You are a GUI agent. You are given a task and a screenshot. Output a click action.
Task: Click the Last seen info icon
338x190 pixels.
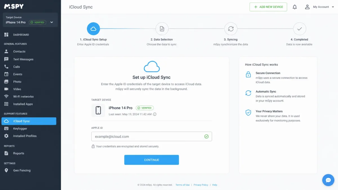pyautogui.click(x=155, y=114)
